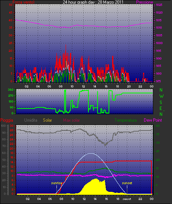Click the green '40' temperature axis value
The height and width of the screenshot is (204, 172).
point(158,126)
